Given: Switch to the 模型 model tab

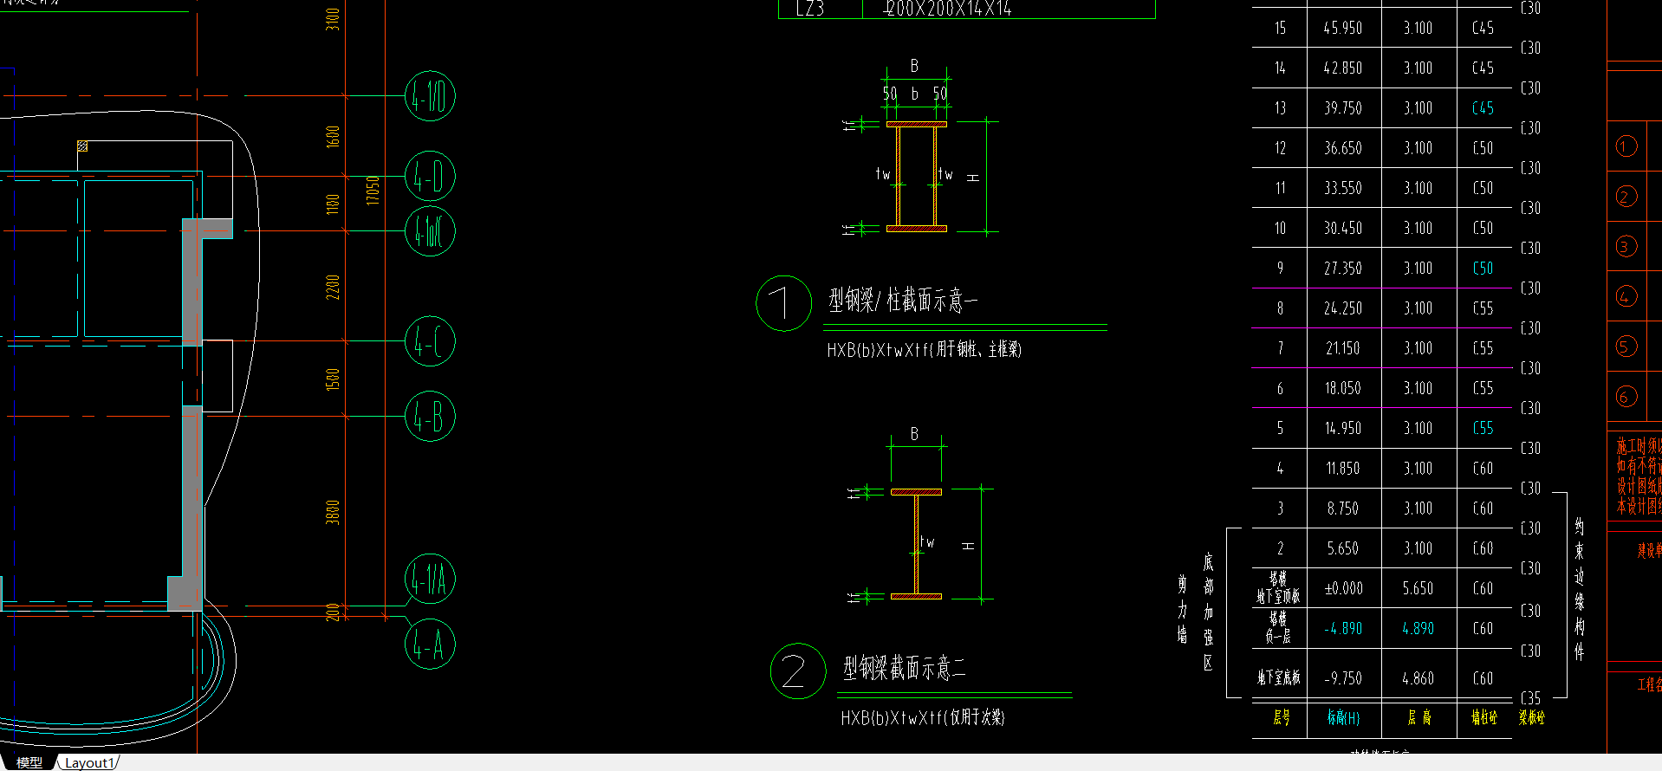Looking at the screenshot, I should [29, 762].
